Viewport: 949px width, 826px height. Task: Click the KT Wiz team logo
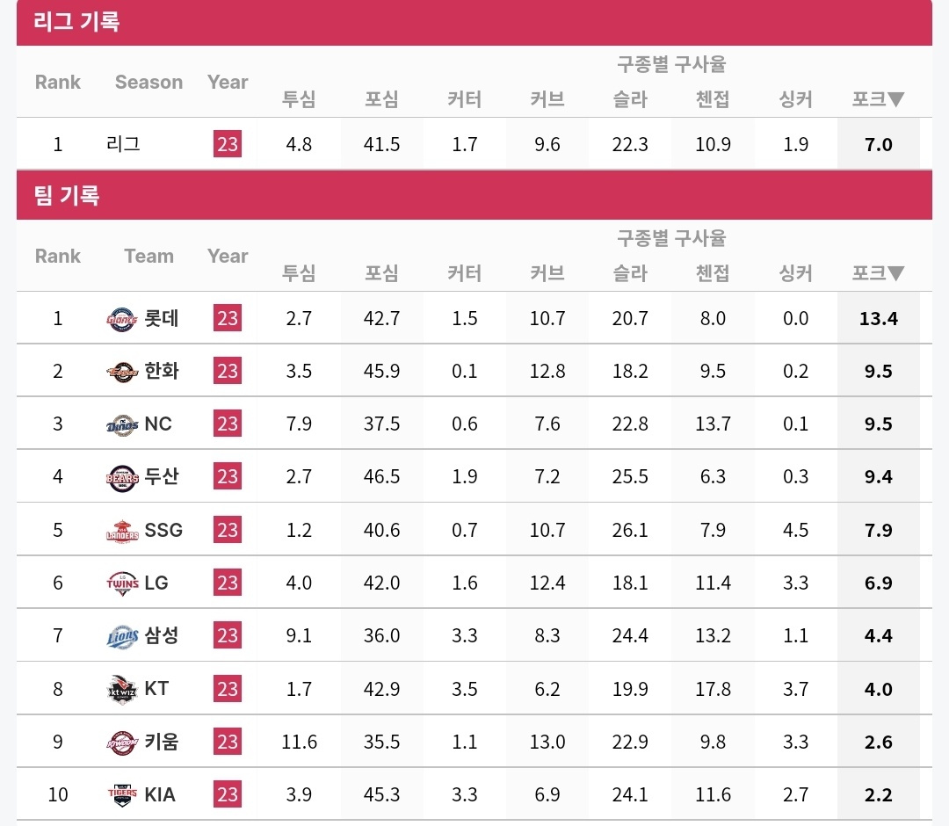point(122,689)
